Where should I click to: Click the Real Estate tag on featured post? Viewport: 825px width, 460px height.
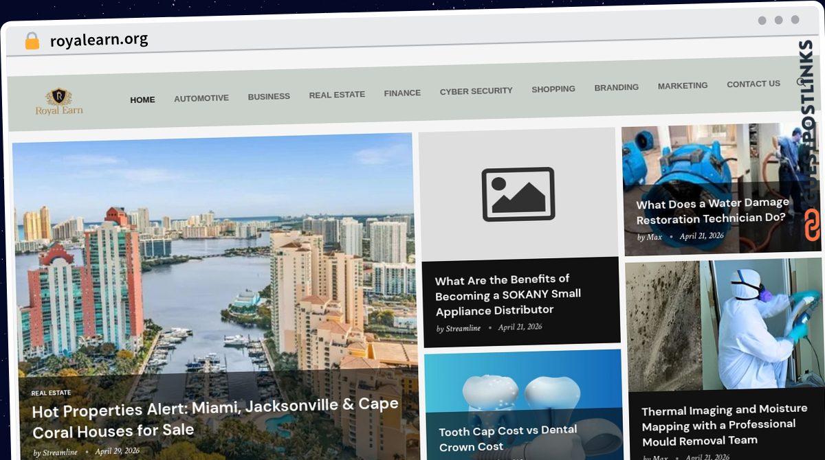tap(51, 393)
